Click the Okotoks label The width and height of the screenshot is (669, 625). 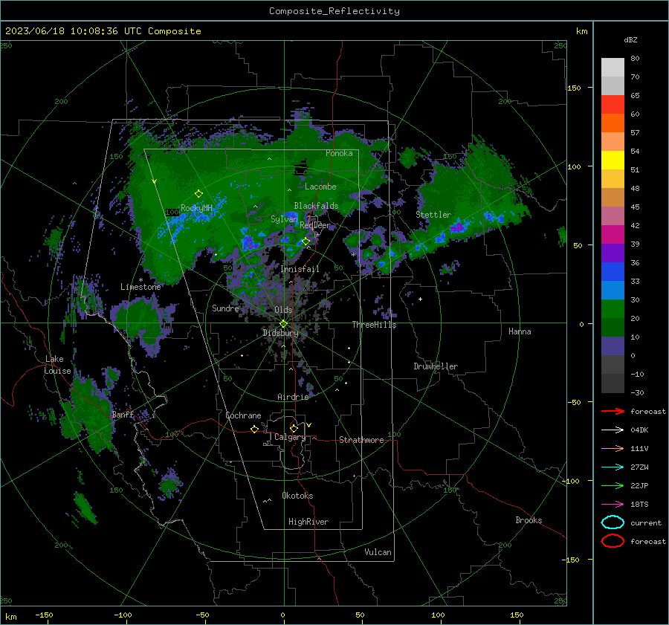coord(297,496)
